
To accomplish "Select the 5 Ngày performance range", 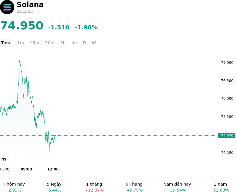I will [x=54, y=187].
